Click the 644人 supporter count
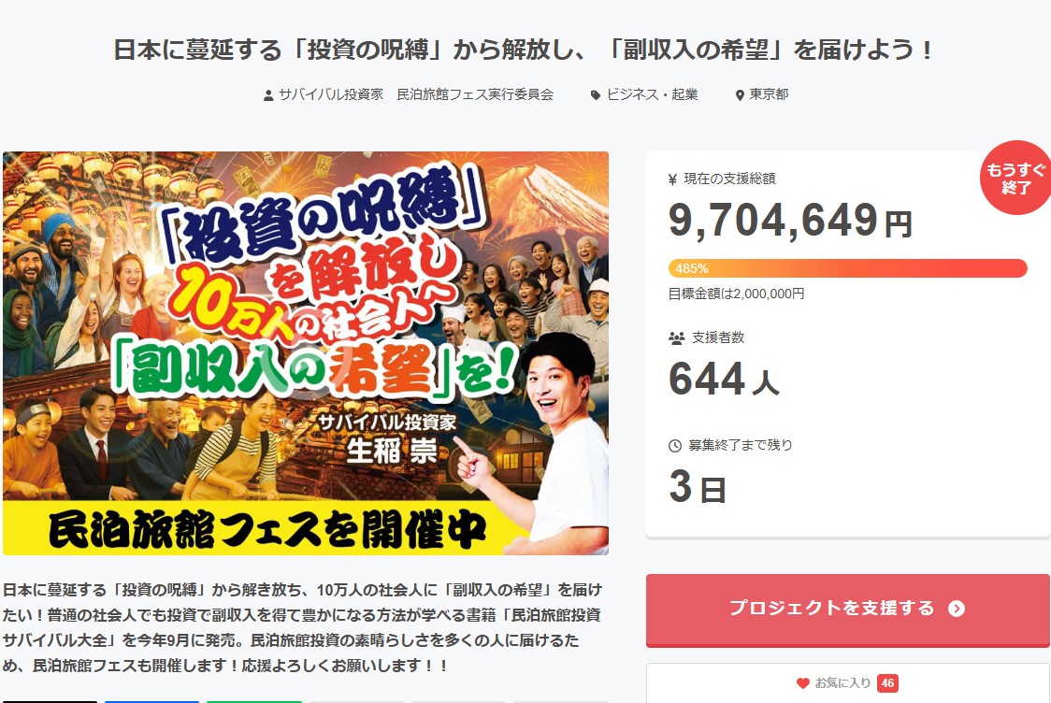1051x703 pixels. point(724,380)
